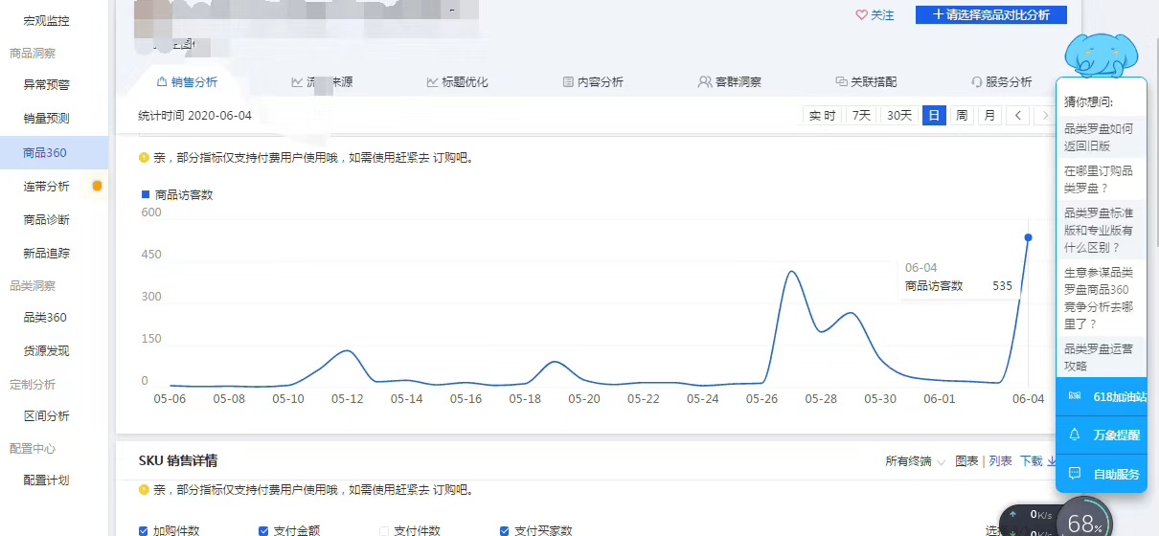Click the 06-04 data point on the chart

[1028, 237]
